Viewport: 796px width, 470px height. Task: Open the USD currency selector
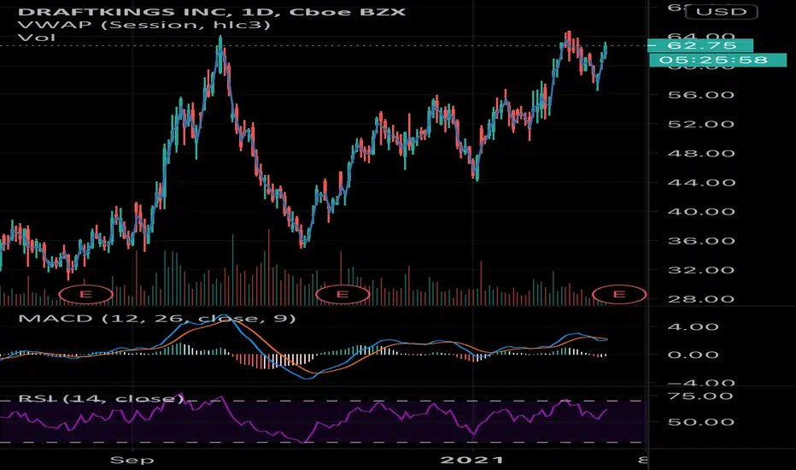[x=722, y=12]
